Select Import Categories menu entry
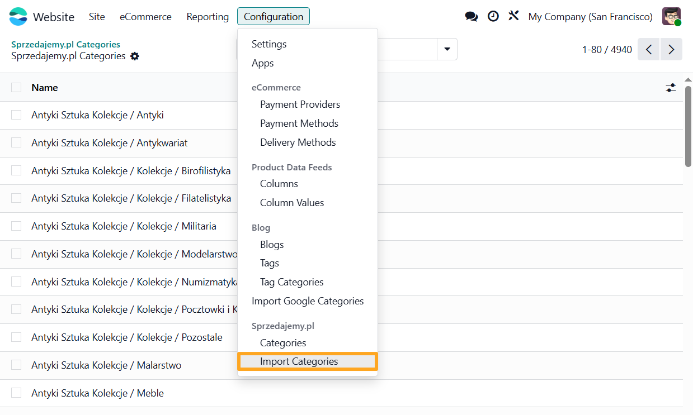693x415 pixels. (308, 361)
